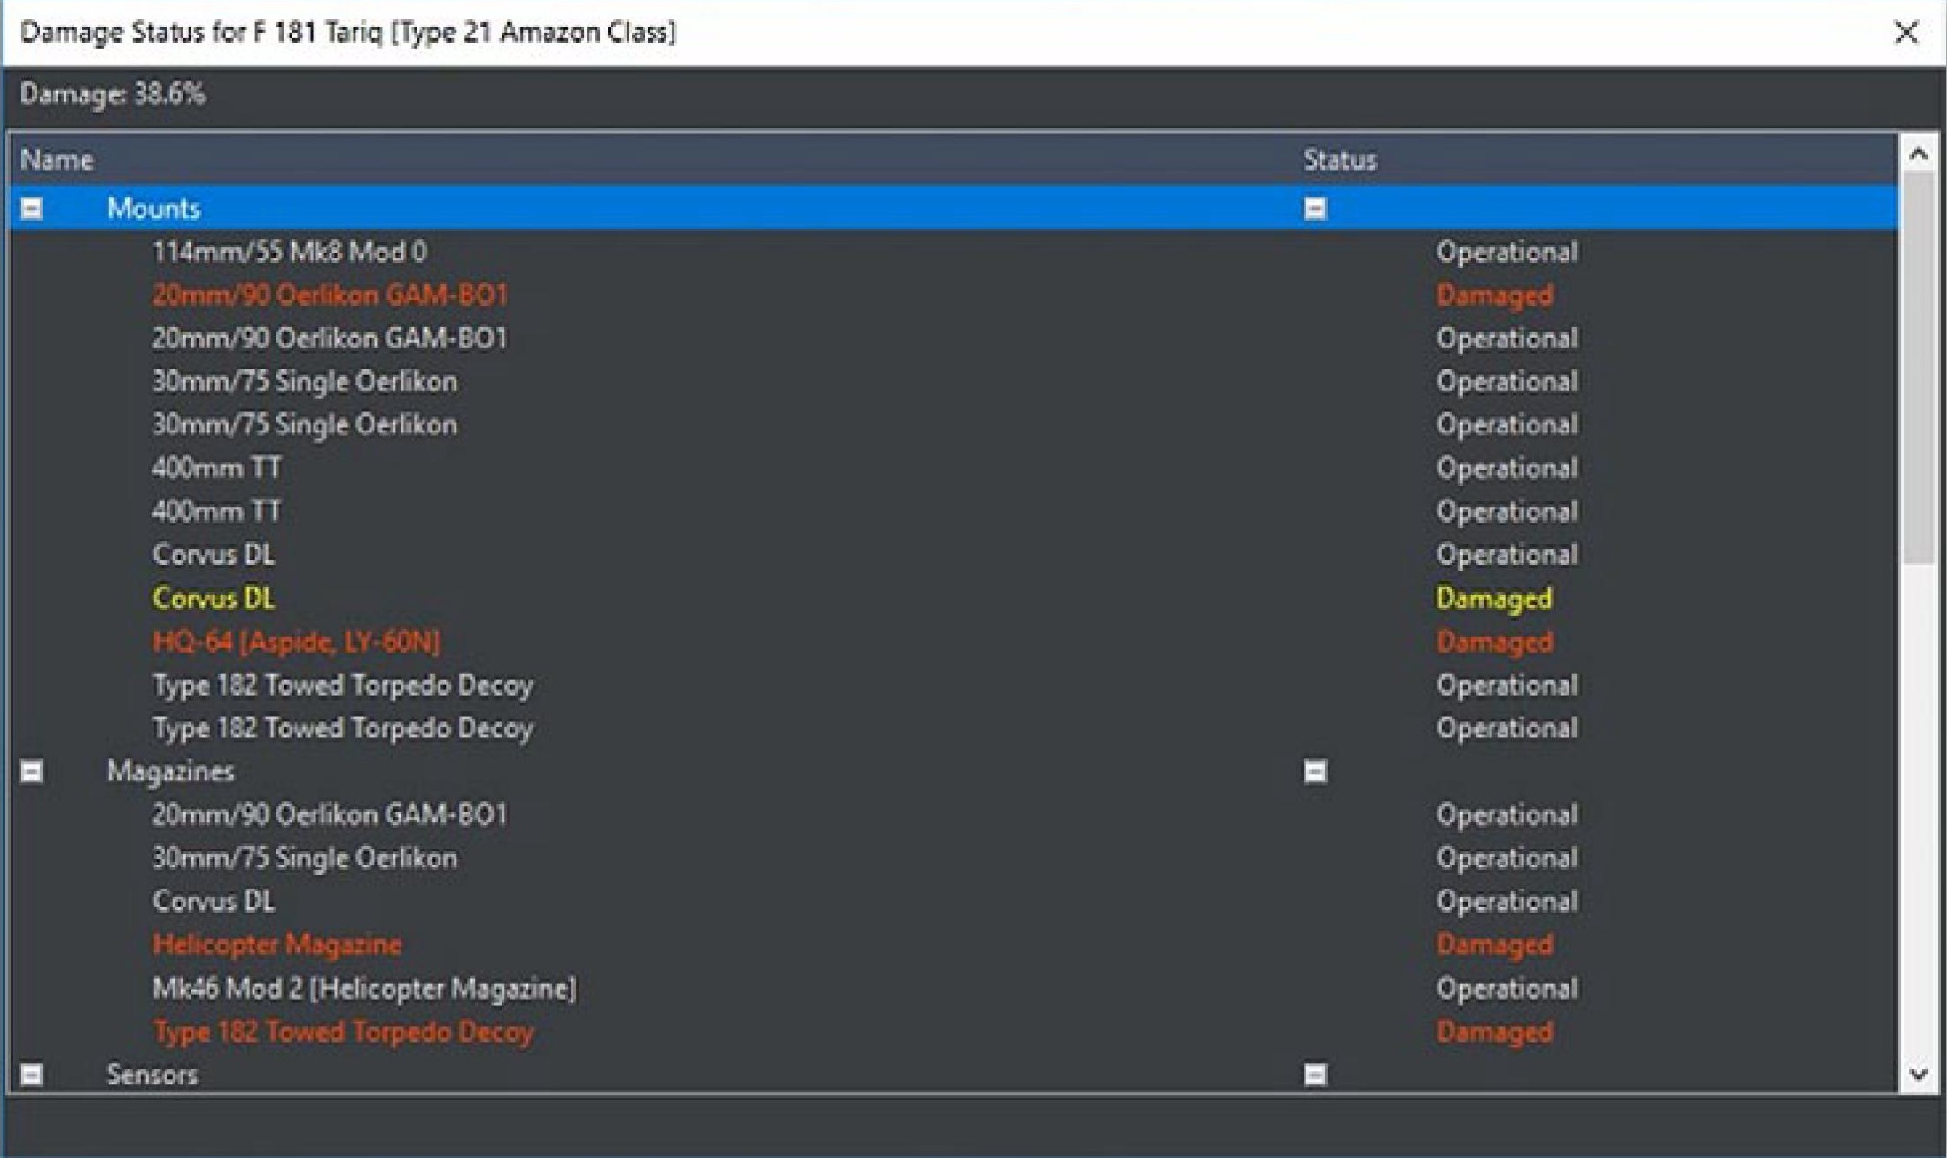The image size is (1947, 1158).
Task: Click the Status column header
Action: [x=1339, y=160]
